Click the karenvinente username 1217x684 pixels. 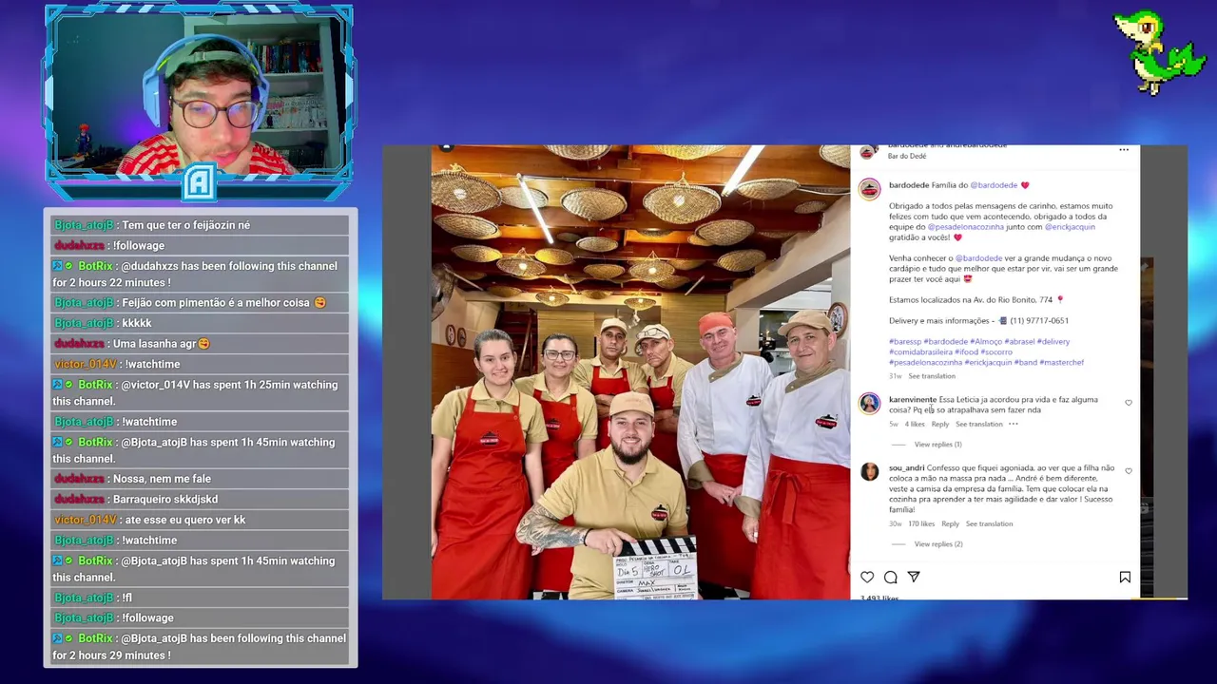(x=913, y=399)
